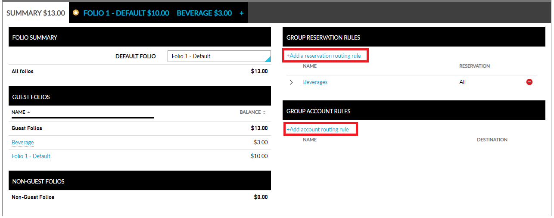The image size is (554, 218).
Task: Open the Beverages routing rule link
Action: (315, 82)
